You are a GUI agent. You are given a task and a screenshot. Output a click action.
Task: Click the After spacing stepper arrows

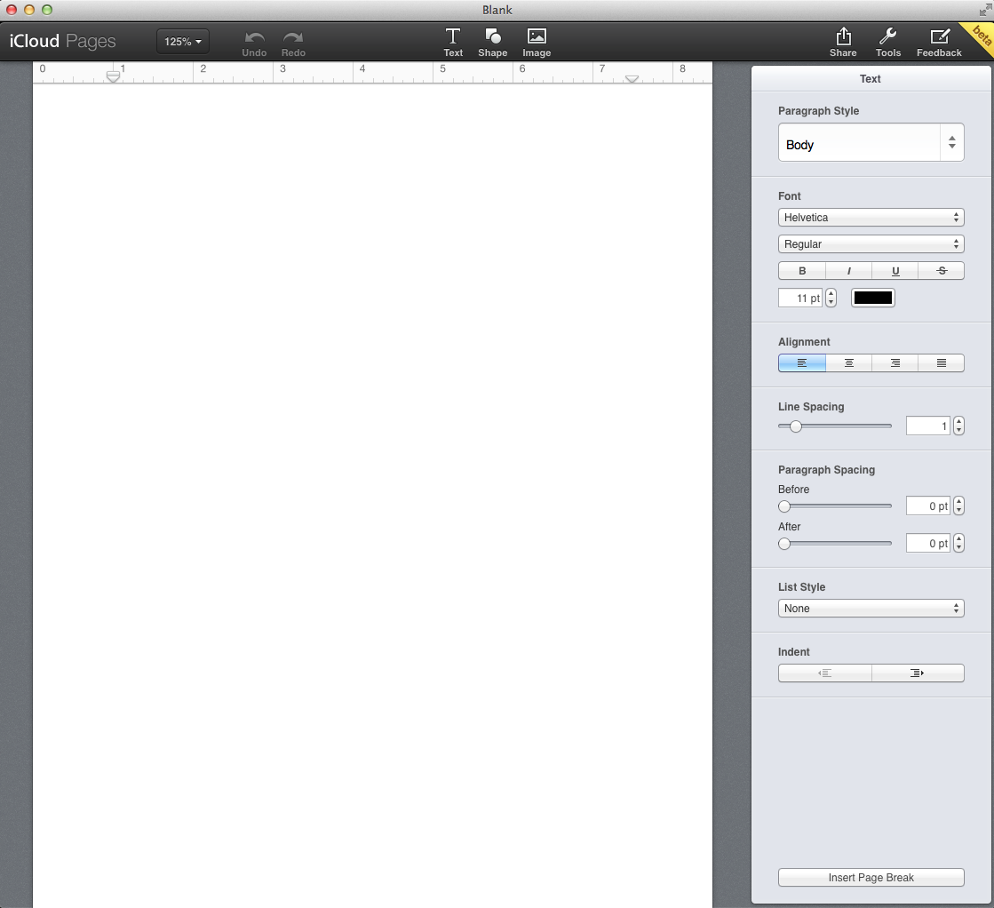point(958,543)
